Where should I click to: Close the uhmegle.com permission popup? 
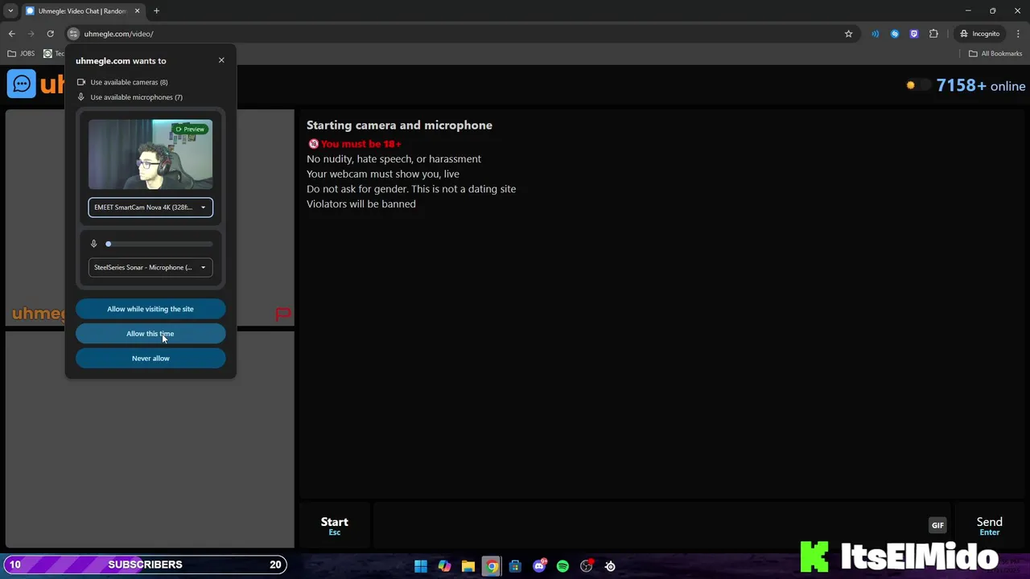(221, 60)
